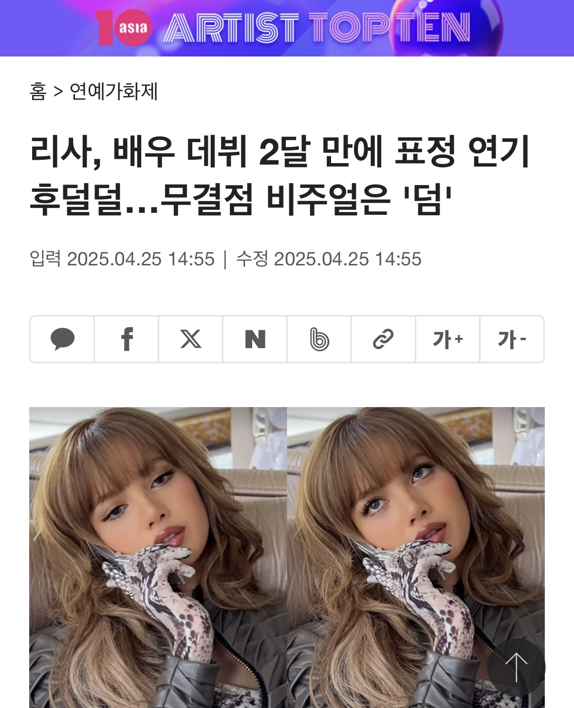Tap the '덤' word in headline
574x708 pixels.
(x=428, y=199)
